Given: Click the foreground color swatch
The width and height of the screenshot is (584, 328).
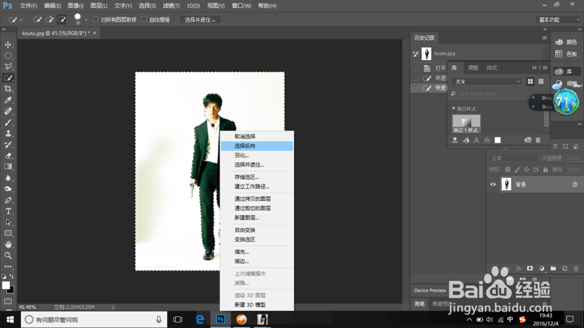Looking at the screenshot, I should pyautogui.click(x=5, y=285).
